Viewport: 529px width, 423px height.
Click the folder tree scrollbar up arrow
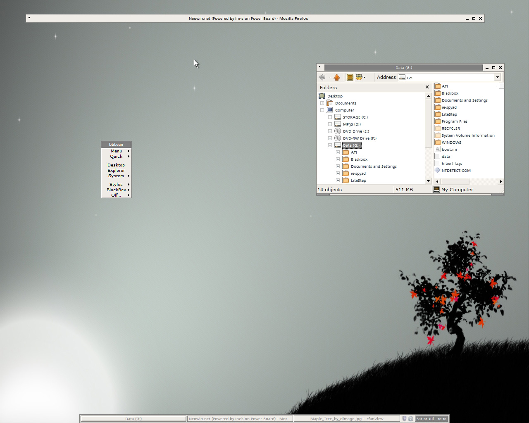coord(428,96)
